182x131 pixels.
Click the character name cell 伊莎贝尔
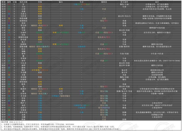click(23, 112)
